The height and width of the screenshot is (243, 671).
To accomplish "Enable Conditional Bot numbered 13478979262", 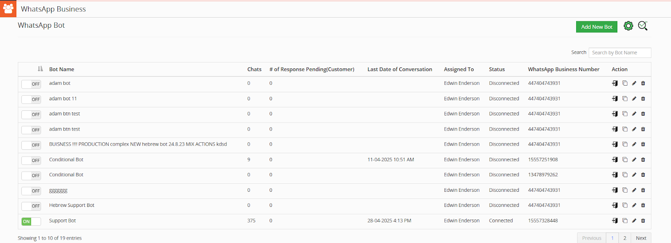I will (x=31, y=175).
